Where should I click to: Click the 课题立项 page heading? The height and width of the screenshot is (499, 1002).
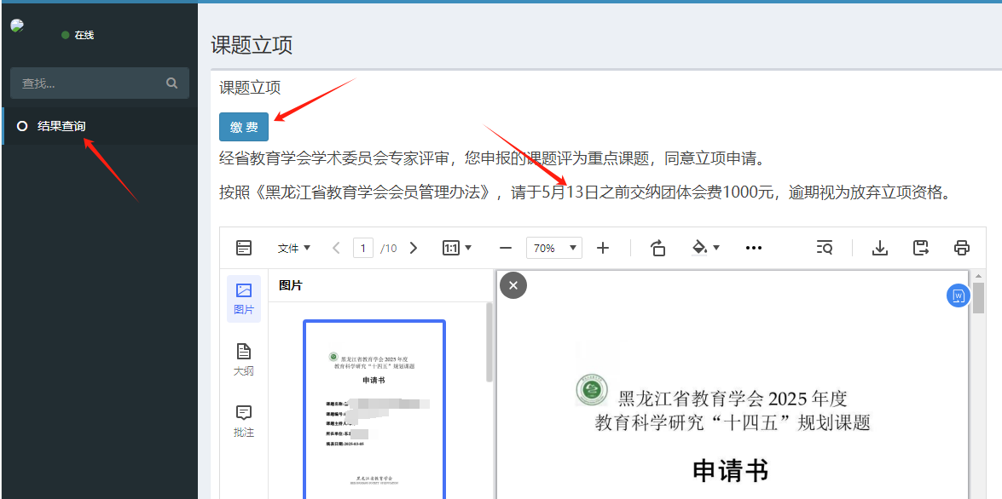pyautogui.click(x=252, y=45)
